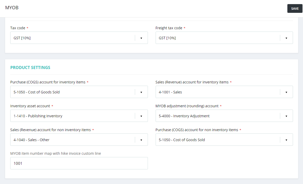Expand Sales (Revenue) account for inventory items dropdown
Viewport: 303px width, 184px height.
224,92
